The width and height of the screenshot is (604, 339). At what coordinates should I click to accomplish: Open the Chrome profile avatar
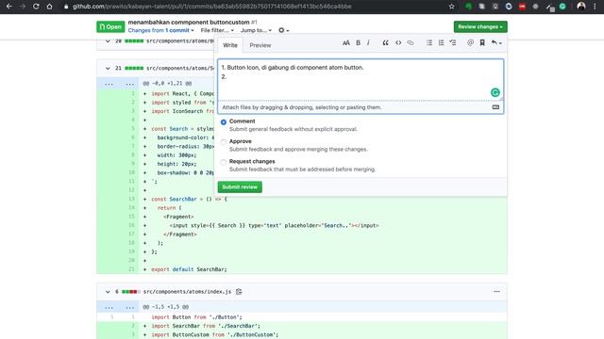pyautogui.click(x=581, y=7)
